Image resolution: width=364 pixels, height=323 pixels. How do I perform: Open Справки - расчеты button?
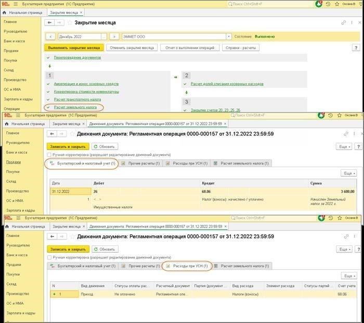coord(241,48)
